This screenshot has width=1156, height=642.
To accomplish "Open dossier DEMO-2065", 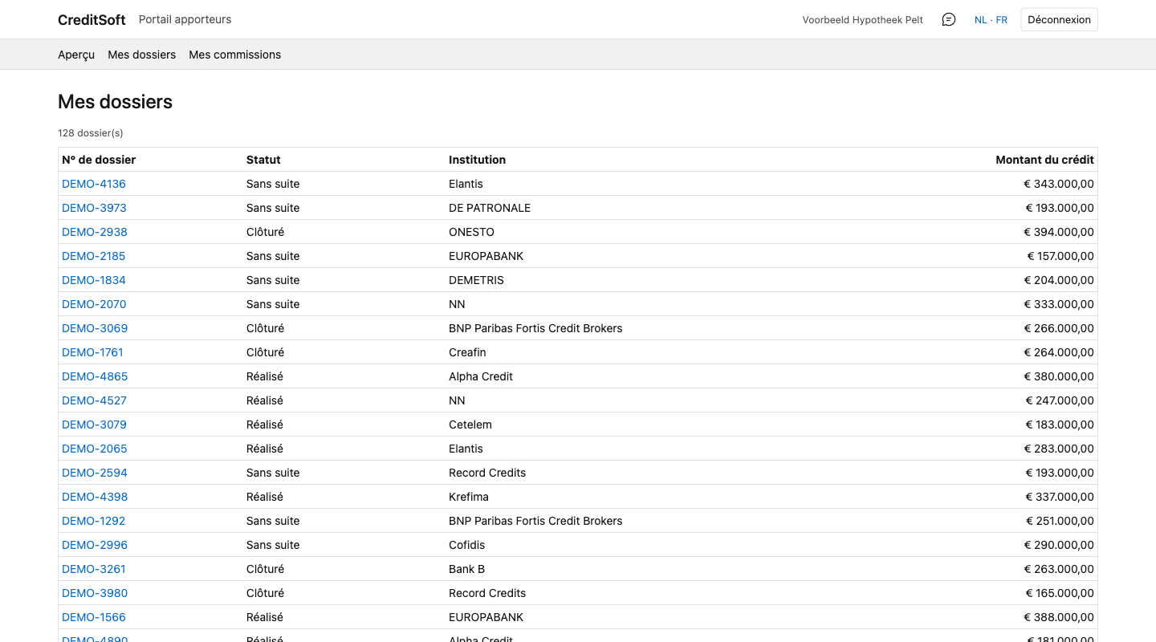I will coord(95,449).
